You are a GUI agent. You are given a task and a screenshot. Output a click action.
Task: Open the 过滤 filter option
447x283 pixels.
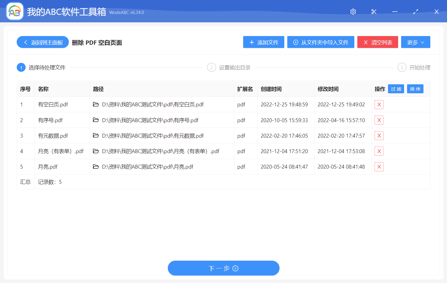(396, 89)
